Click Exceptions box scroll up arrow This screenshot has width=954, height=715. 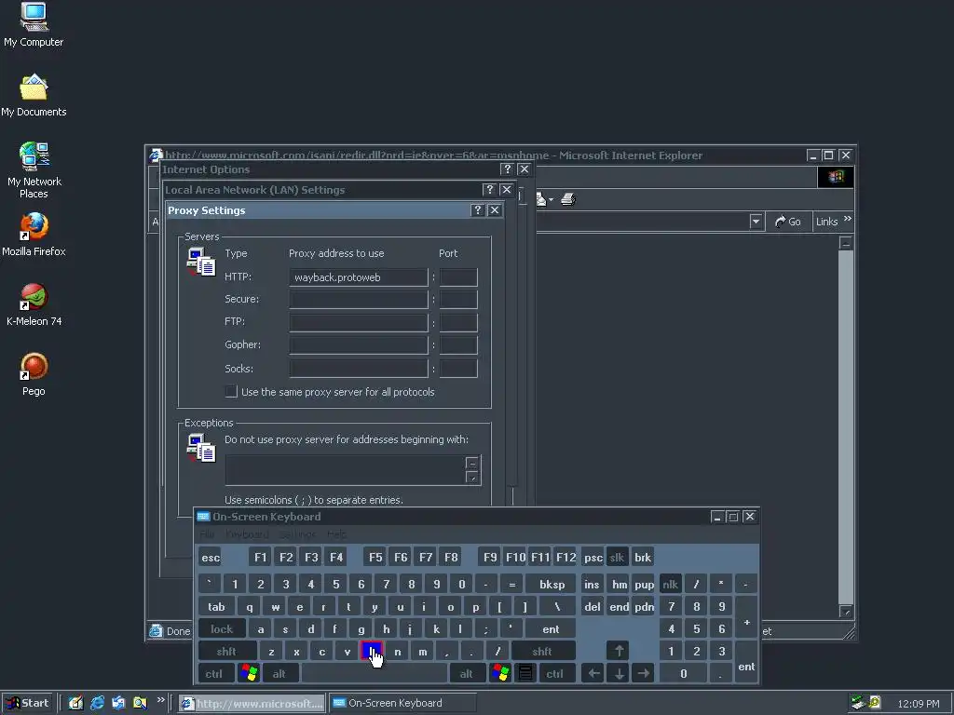click(x=472, y=463)
